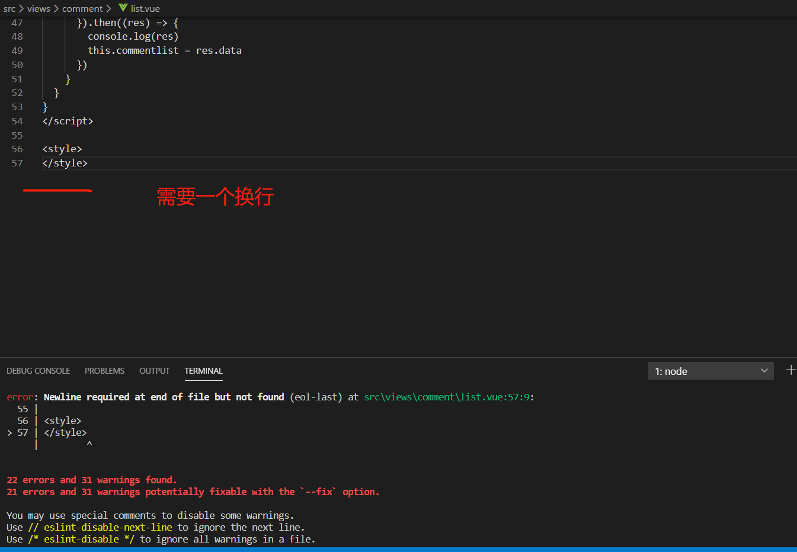Click the Vue file icon in breadcrumb
The image size is (797, 552).
(123, 8)
